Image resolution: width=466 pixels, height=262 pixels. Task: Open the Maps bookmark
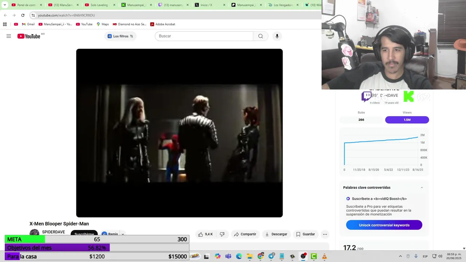coord(103,24)
